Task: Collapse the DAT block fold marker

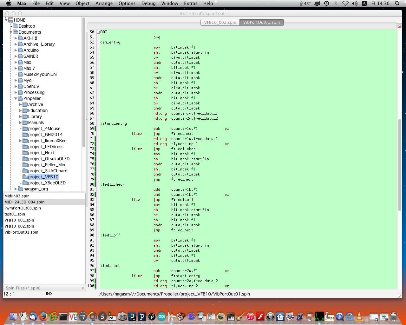Action: [x=98, y=32]
